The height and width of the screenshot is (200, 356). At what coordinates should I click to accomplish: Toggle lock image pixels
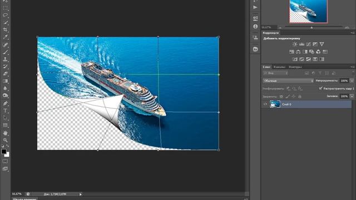click(288, 96)
